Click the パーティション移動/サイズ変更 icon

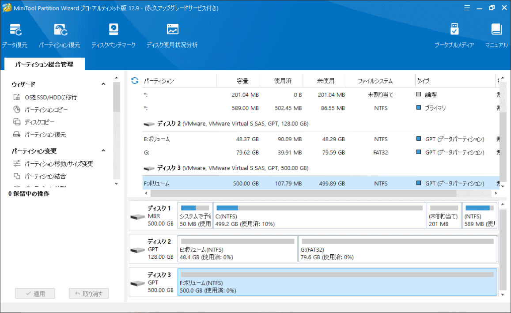coord(17,163)
